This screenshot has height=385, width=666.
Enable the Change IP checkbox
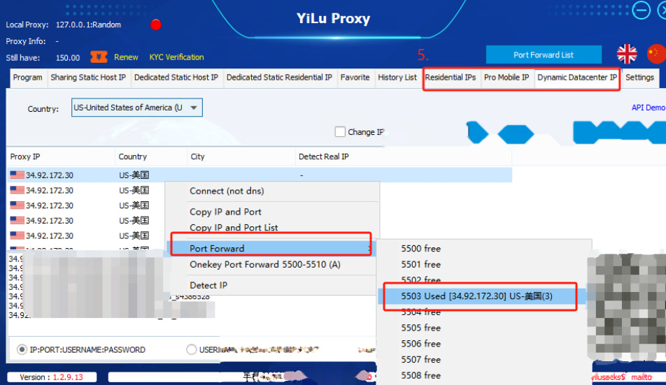[x=340, y=132]
